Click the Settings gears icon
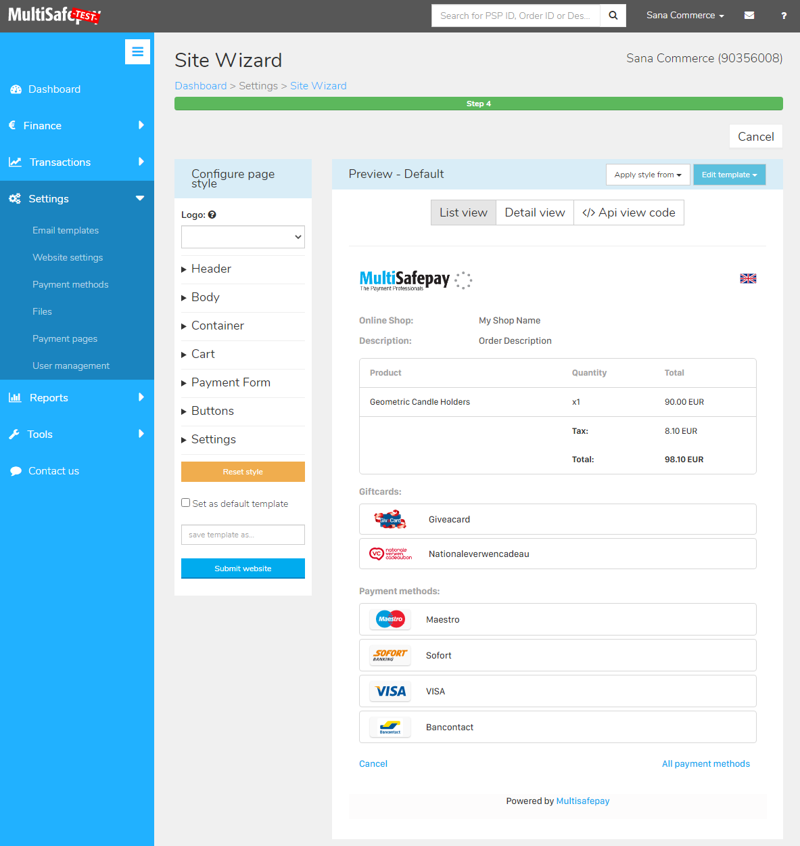 tap(15, 198)
